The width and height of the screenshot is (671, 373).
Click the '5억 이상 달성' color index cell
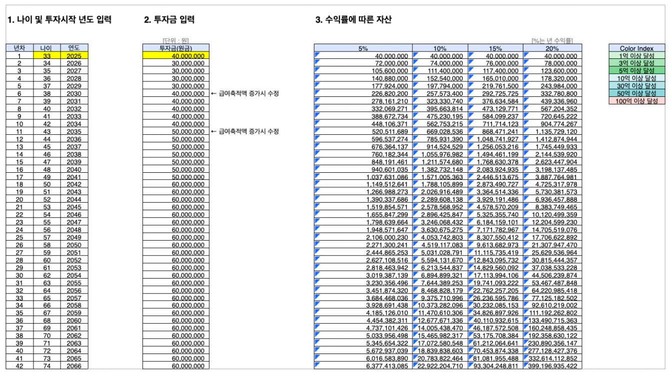point(636,71)
